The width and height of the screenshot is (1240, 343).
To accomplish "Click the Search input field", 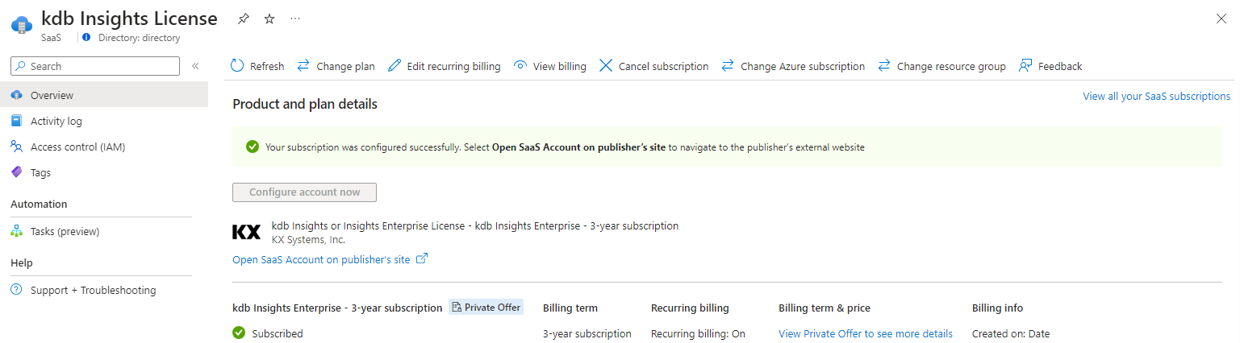I will tap(102, 66).
